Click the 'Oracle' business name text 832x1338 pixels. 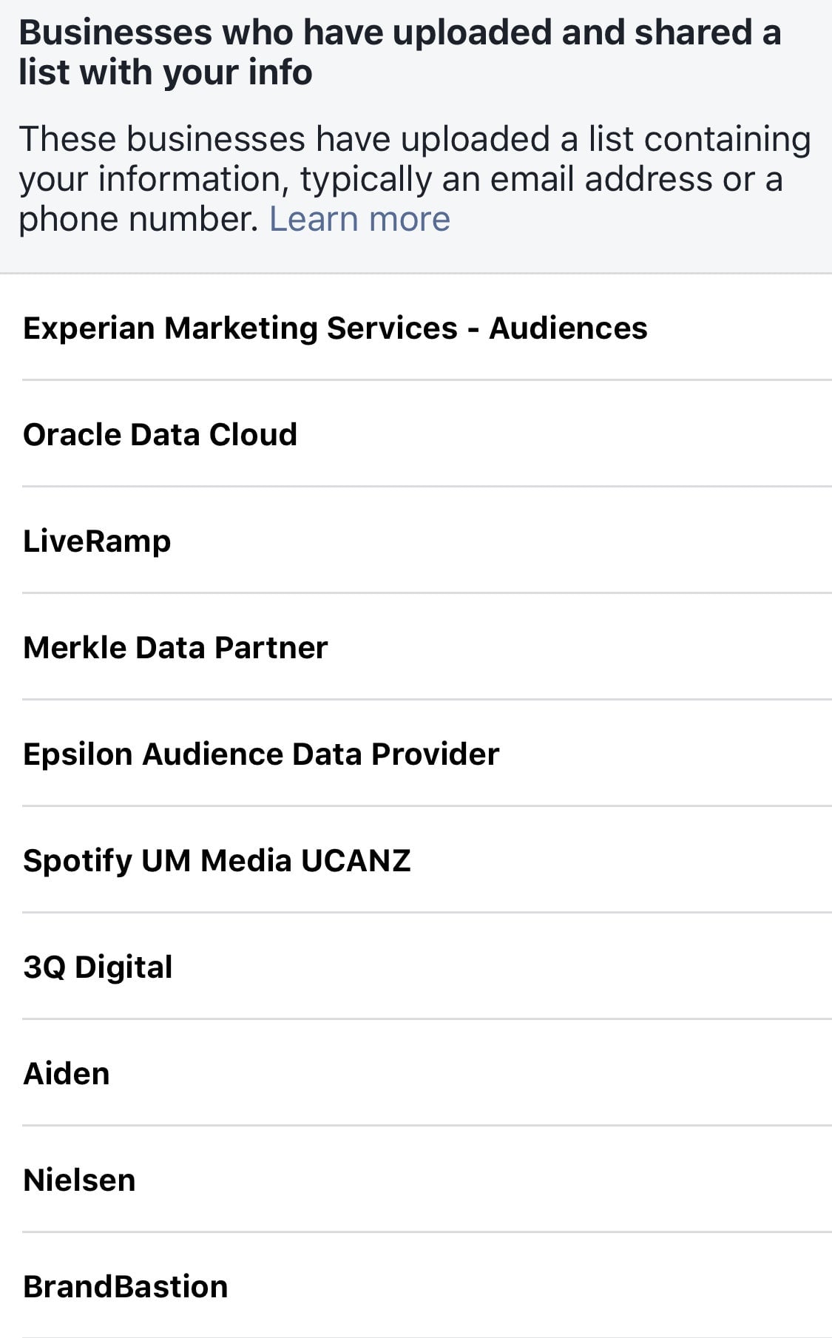[x=72, y=435]
